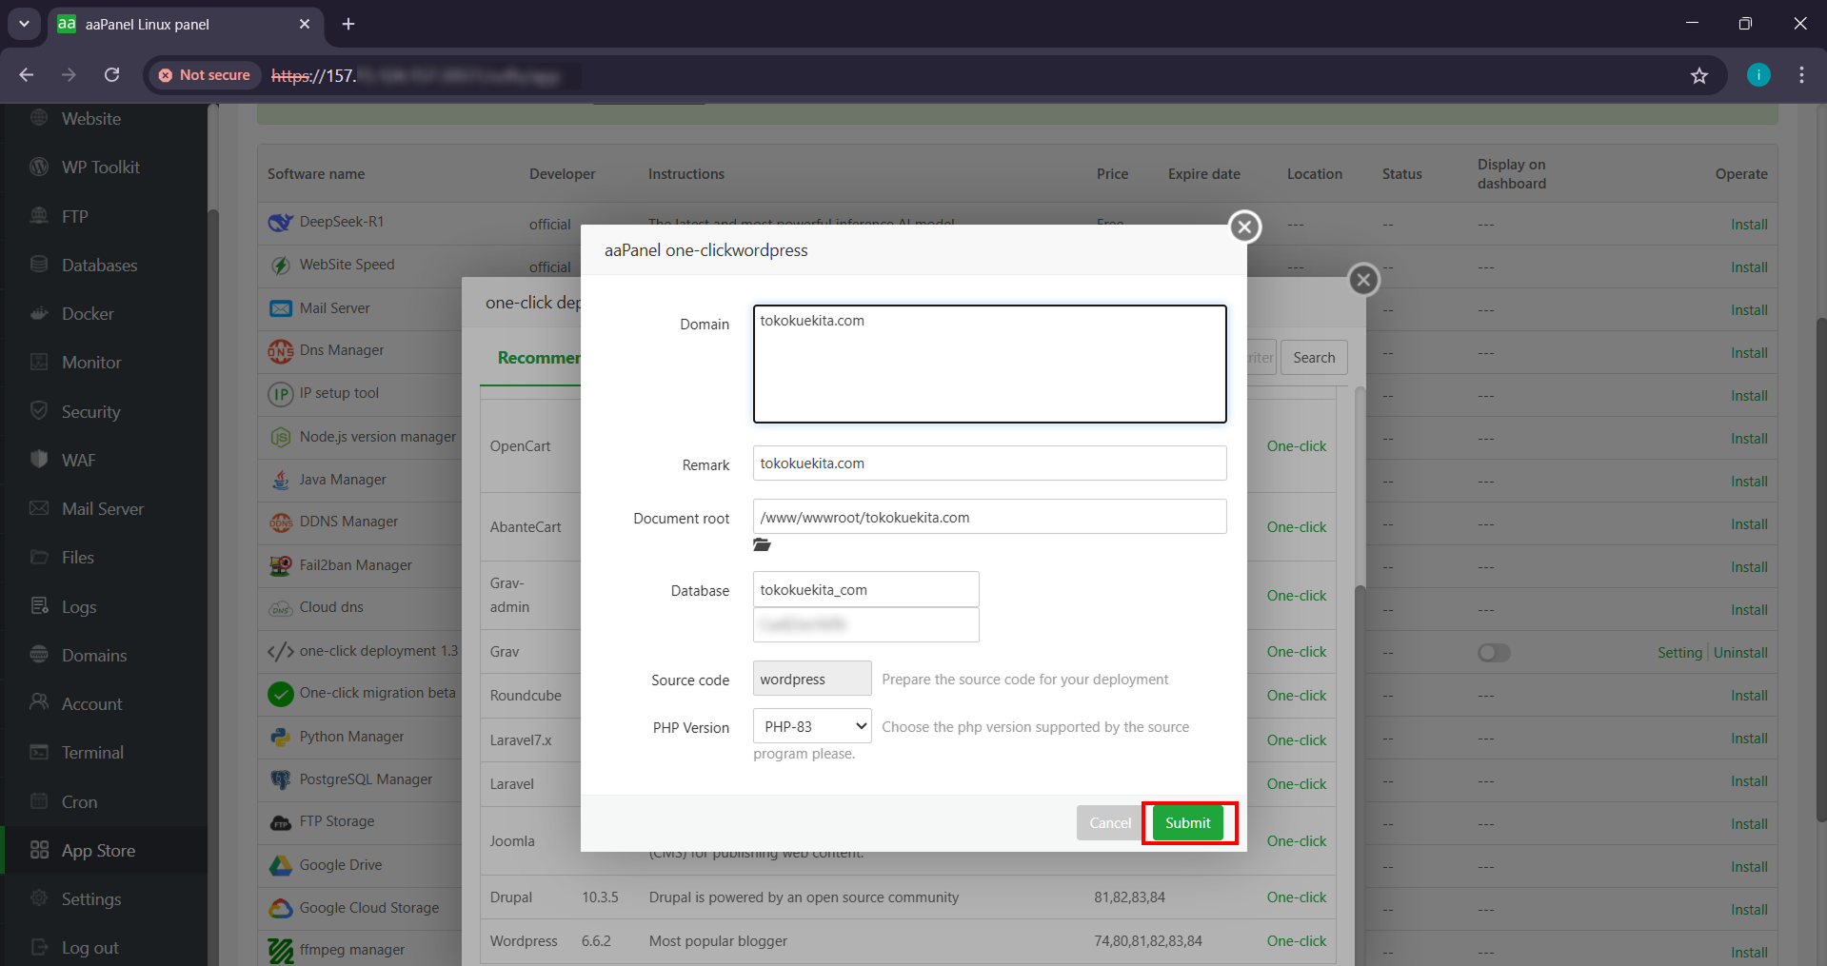Submit the WordPress deployment form

[x=1187, y=822]
